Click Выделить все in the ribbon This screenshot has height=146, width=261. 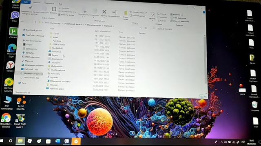[177, 15]
